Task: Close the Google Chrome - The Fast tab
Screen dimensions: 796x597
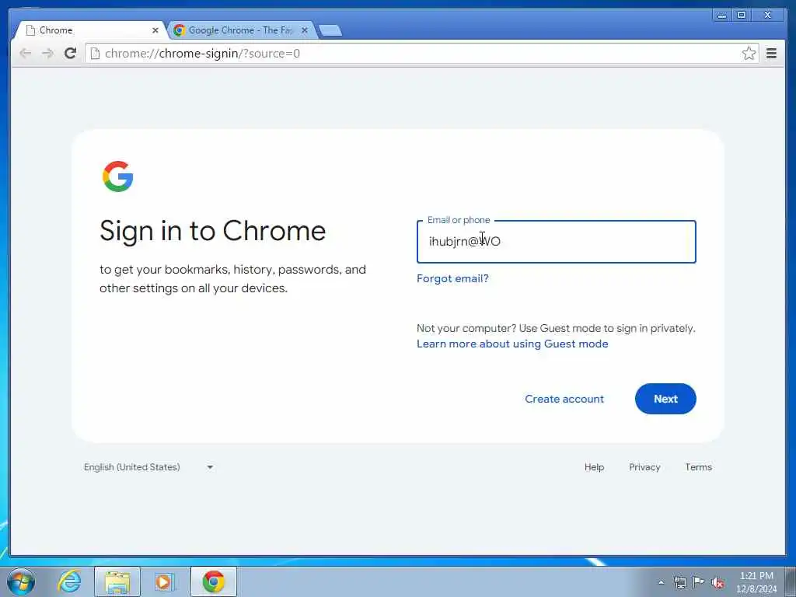Action: [x=305, y=30]
